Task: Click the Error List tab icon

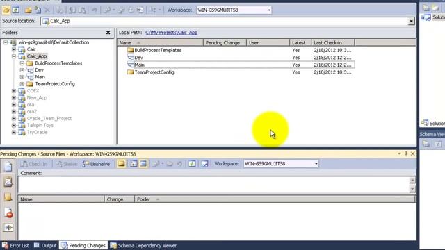Action: point(5,245)
